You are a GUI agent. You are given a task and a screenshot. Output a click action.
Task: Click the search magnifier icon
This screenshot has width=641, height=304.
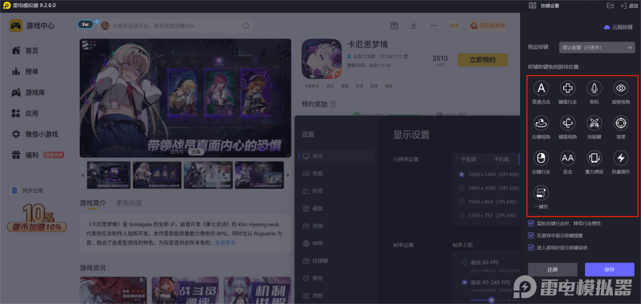pos(246,26)
